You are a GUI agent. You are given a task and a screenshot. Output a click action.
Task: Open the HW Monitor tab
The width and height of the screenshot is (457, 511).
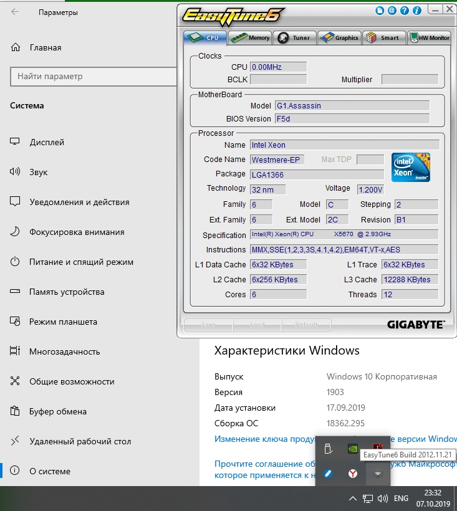[430, 38]
